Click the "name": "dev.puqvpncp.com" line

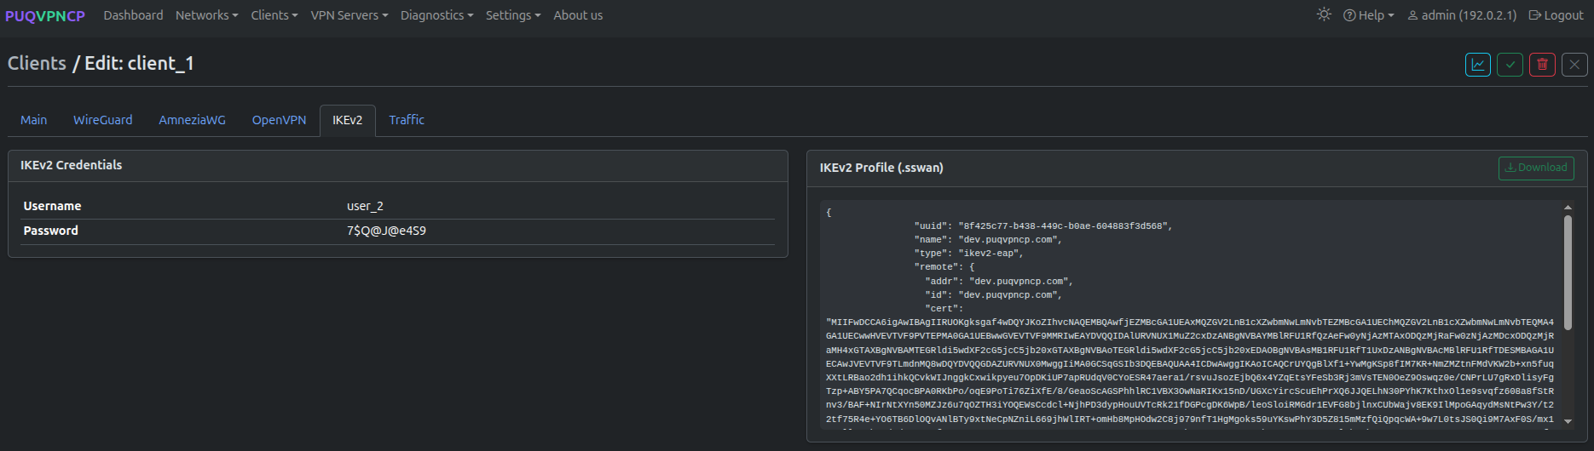[x=989, y=240]
